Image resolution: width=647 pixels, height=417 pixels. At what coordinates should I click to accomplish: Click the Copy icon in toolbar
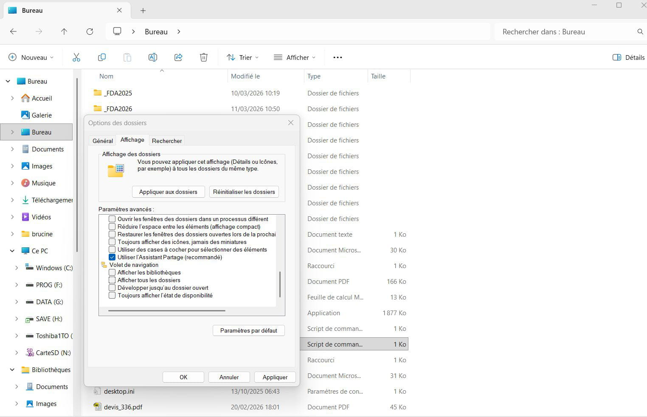click(102, 57)
